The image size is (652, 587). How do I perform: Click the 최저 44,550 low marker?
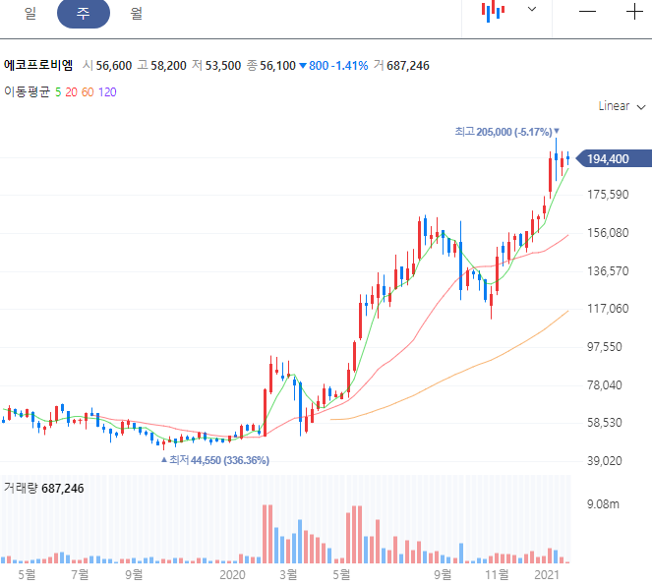(x=215, y=460)
